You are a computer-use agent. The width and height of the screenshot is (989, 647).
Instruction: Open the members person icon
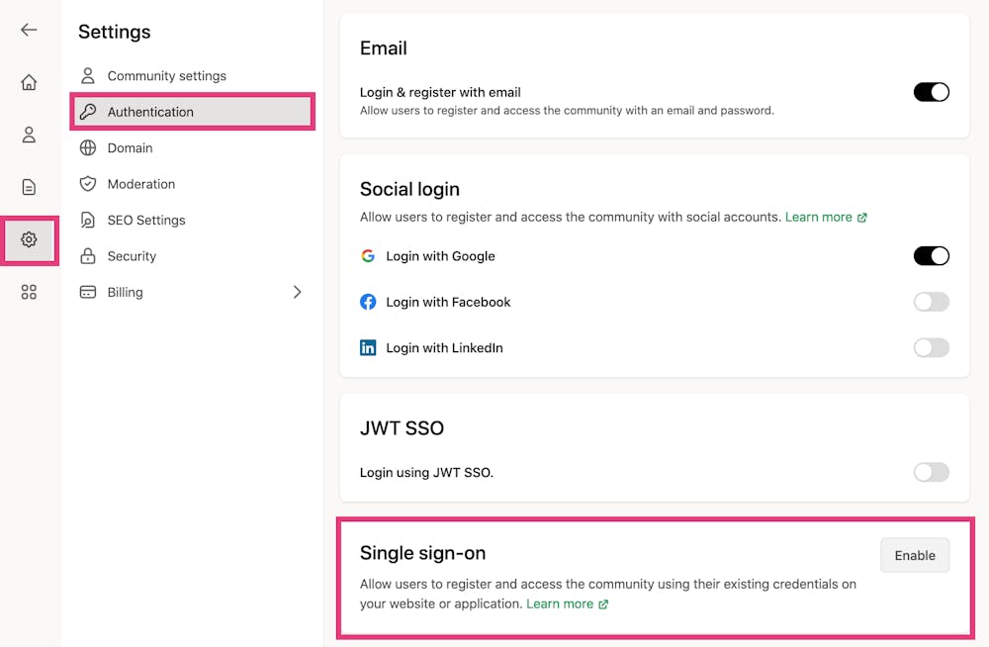pos(29,135)
